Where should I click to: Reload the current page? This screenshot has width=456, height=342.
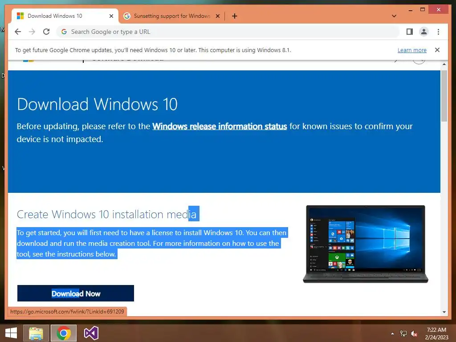click(46, 32)
